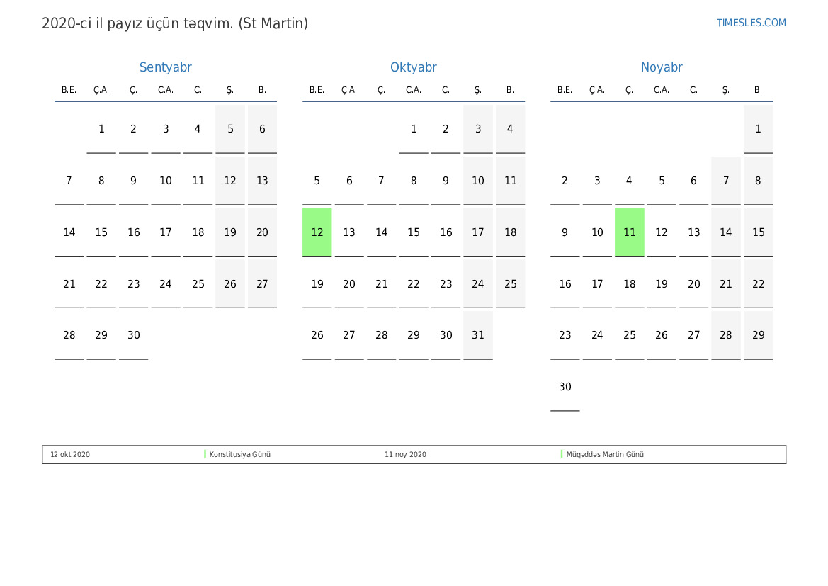The width and height of the screenshot is (828, 586).
Task: Click the Konstitusiya Günü legend entry
Action: [x=240, y=454]
